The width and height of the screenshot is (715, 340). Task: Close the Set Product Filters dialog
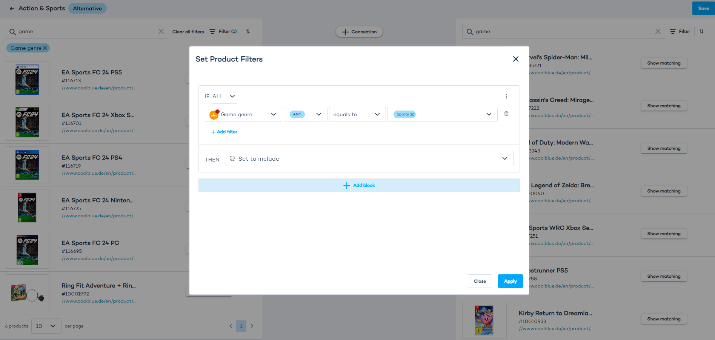516,59
